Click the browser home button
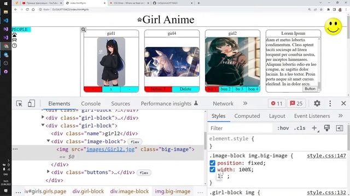This screenshot has height=196, width=350. coord(33,10)
